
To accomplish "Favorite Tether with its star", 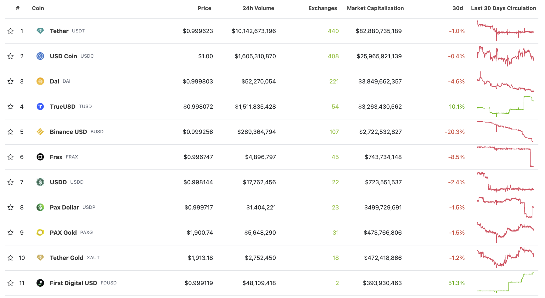I will point(11,31).
